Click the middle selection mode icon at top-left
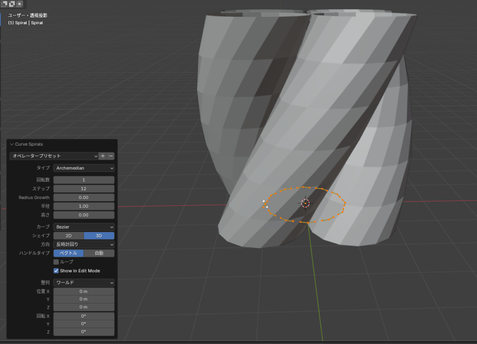Screen dimensions: 477x344 [x=12, y=4]
